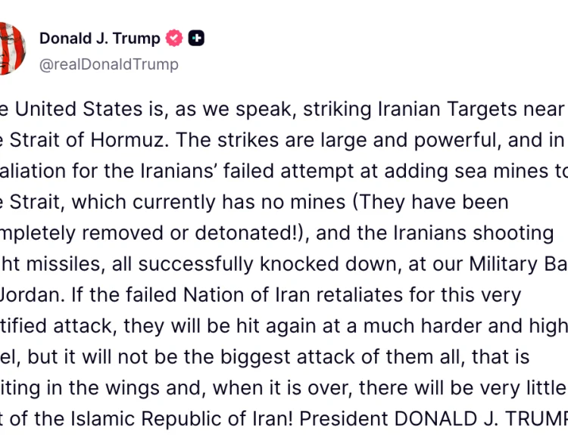The image size is (568, 435).
Task: Open the @realDonaldTrump handle link
Action: click(108, 64)
